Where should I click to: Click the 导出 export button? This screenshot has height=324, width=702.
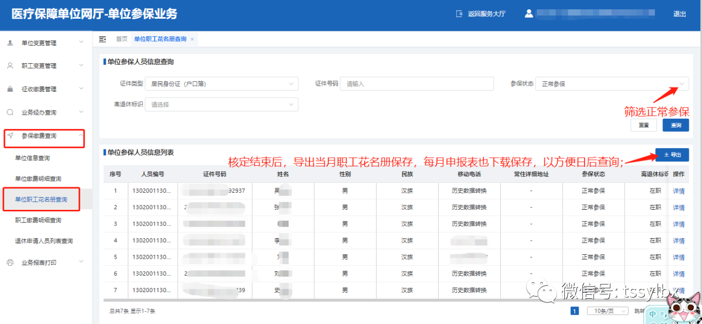tap(672, 155)
